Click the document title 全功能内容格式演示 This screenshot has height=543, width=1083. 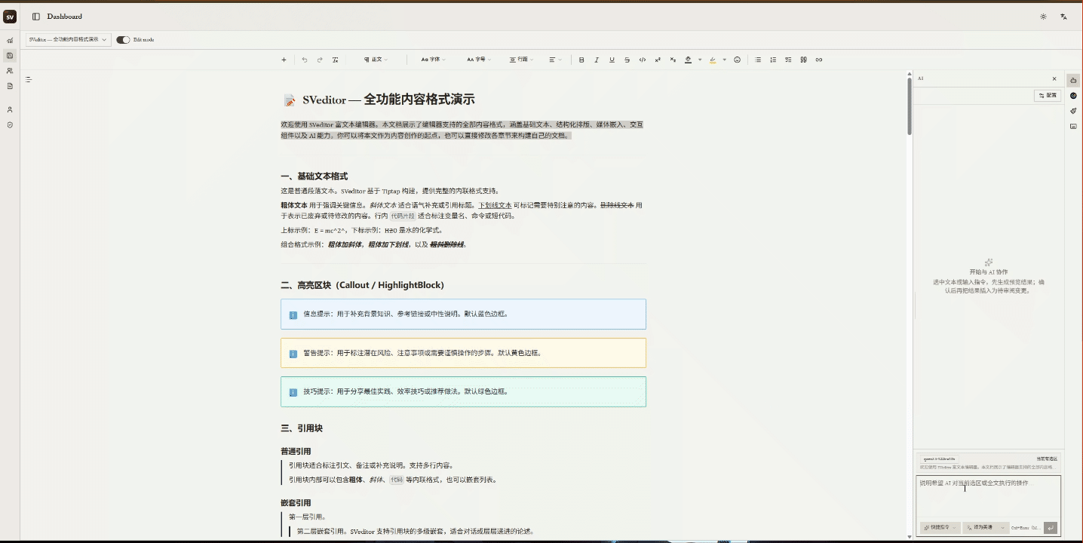point(419,100)
